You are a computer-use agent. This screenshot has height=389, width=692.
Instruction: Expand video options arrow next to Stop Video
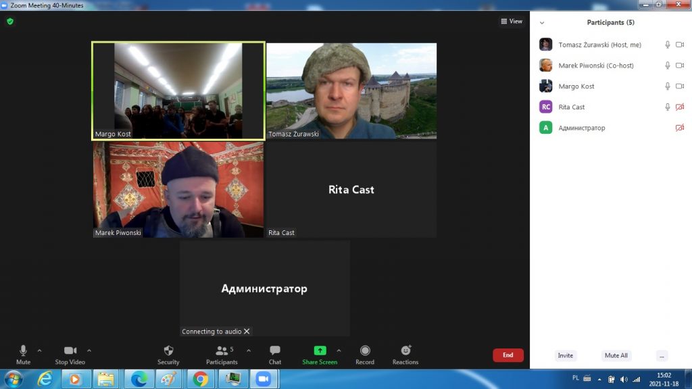89,351
